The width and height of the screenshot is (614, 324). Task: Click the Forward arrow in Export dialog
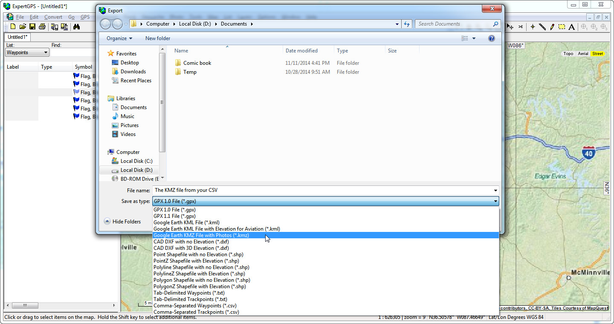pyautogui.click(x=118, y=24)
